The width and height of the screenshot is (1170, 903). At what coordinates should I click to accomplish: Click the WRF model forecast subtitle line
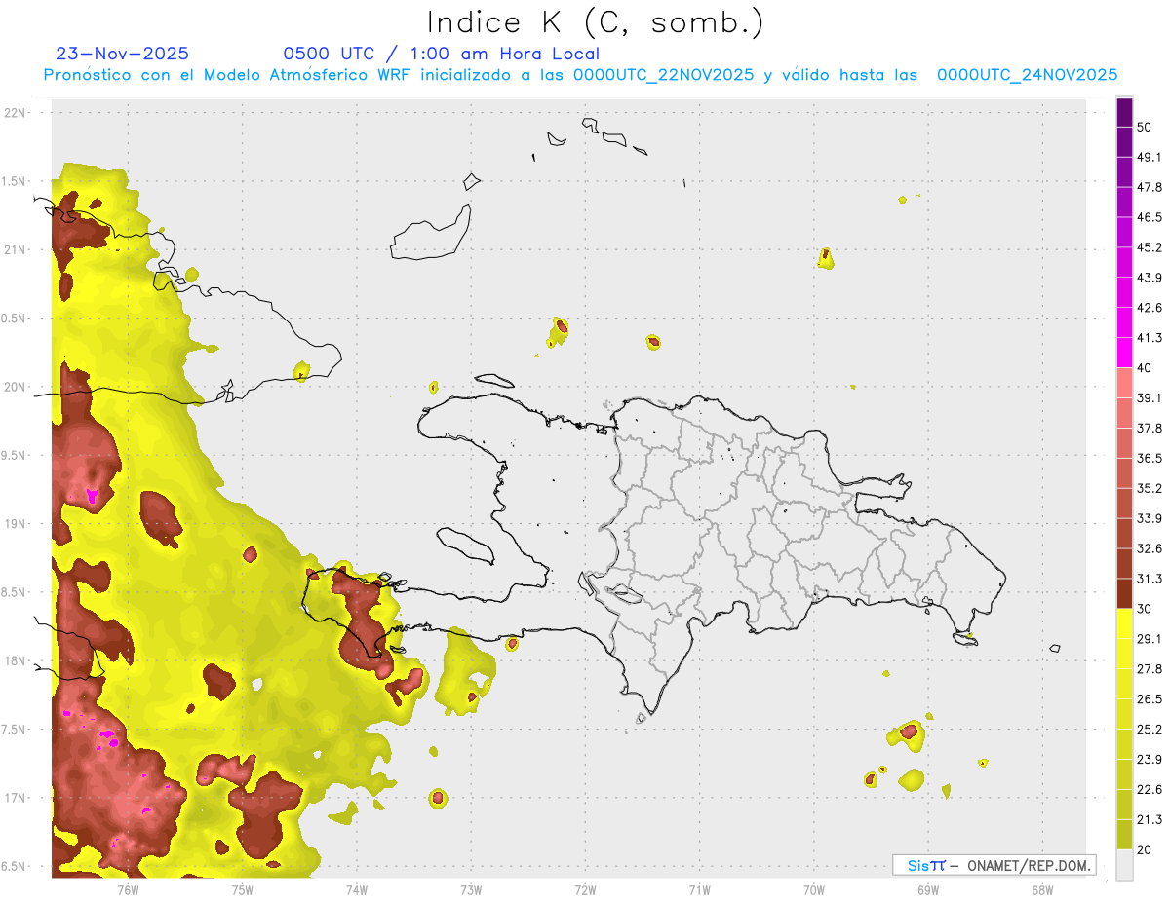click(x=580, y=75)
